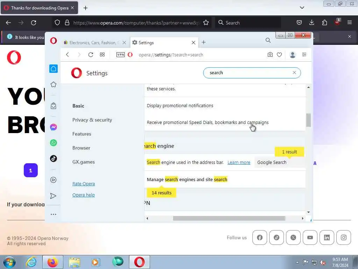Open WhatsApp in Opera sidebar

coord(53,143)
